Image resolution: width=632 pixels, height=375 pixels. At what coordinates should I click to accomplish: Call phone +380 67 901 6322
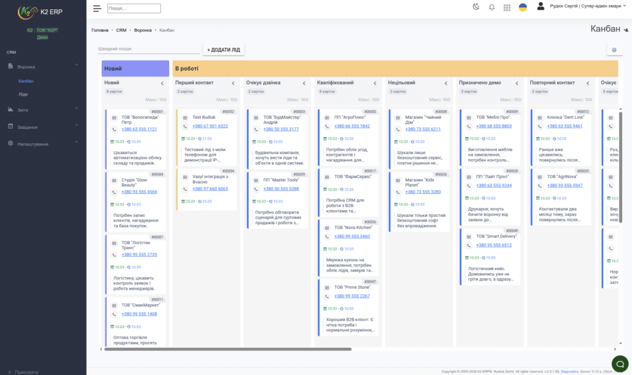tap(210, 126)
